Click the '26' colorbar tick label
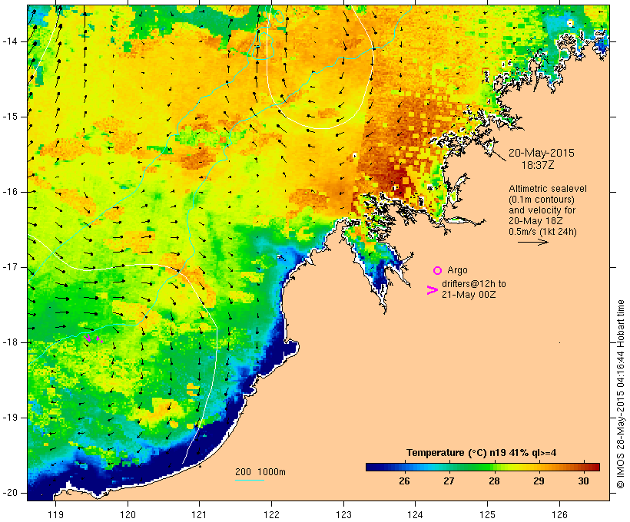The image size is (630, 522). [405, 481]
